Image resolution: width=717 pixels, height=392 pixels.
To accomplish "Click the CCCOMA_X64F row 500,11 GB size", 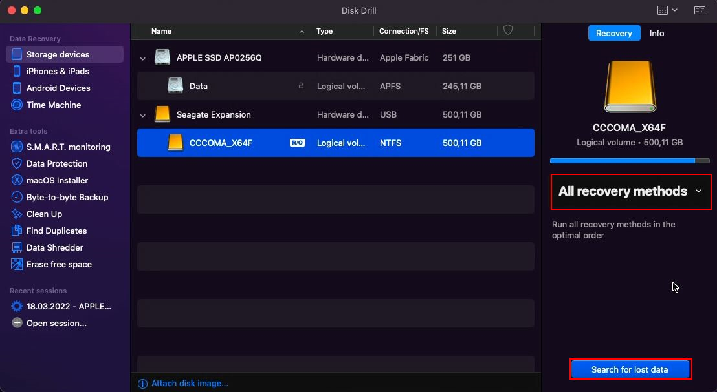I will point(462,143).
